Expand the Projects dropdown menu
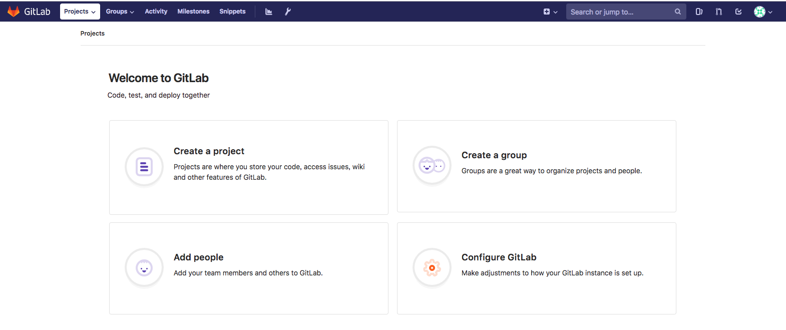The height and width of the screenshot is (330, 786). 80,12
